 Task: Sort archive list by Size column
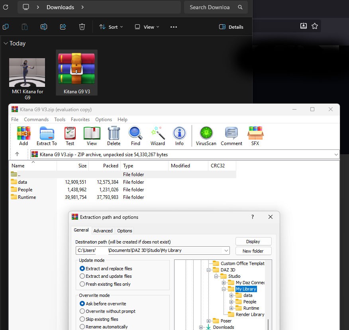click(x=73, y=166)
